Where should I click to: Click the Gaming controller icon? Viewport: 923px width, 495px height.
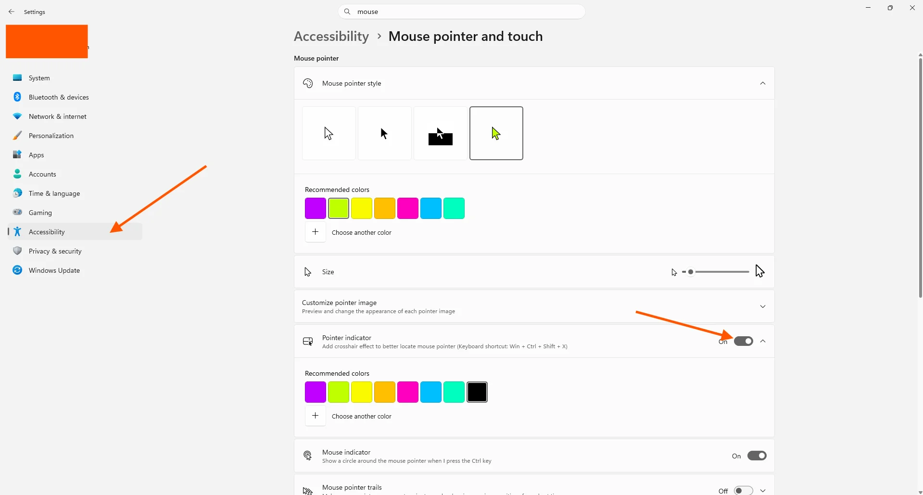[17, 212]
